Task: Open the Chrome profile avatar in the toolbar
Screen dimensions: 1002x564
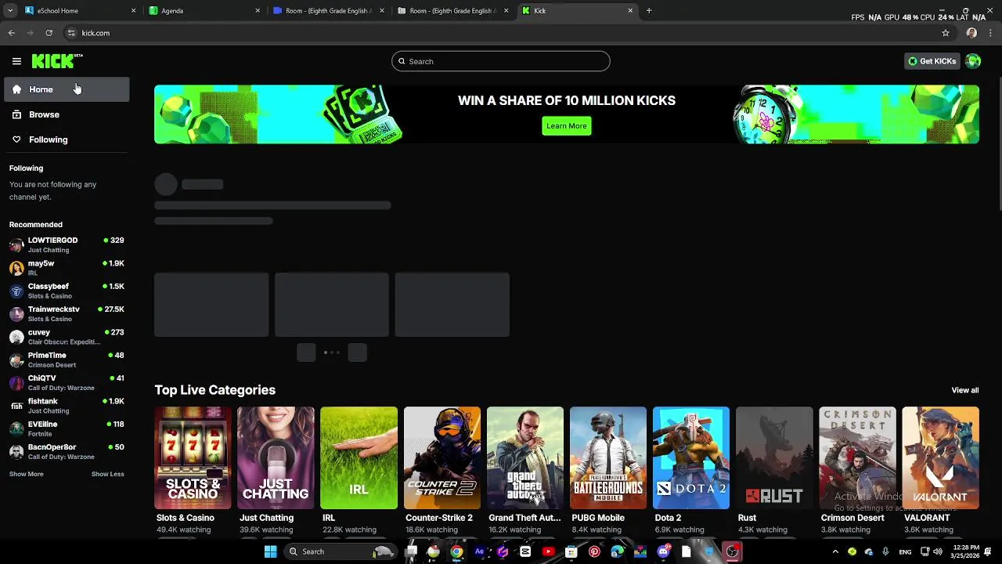Action: (971, 33)
